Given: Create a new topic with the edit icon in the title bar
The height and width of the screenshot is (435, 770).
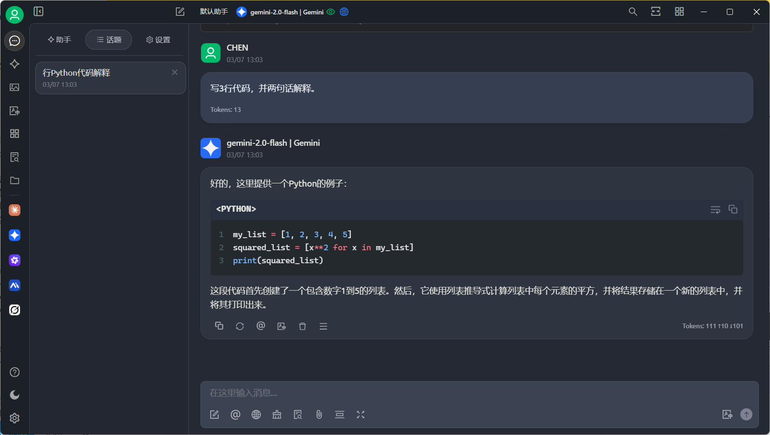Looking at the screenshot, I should tap(180, 12).
